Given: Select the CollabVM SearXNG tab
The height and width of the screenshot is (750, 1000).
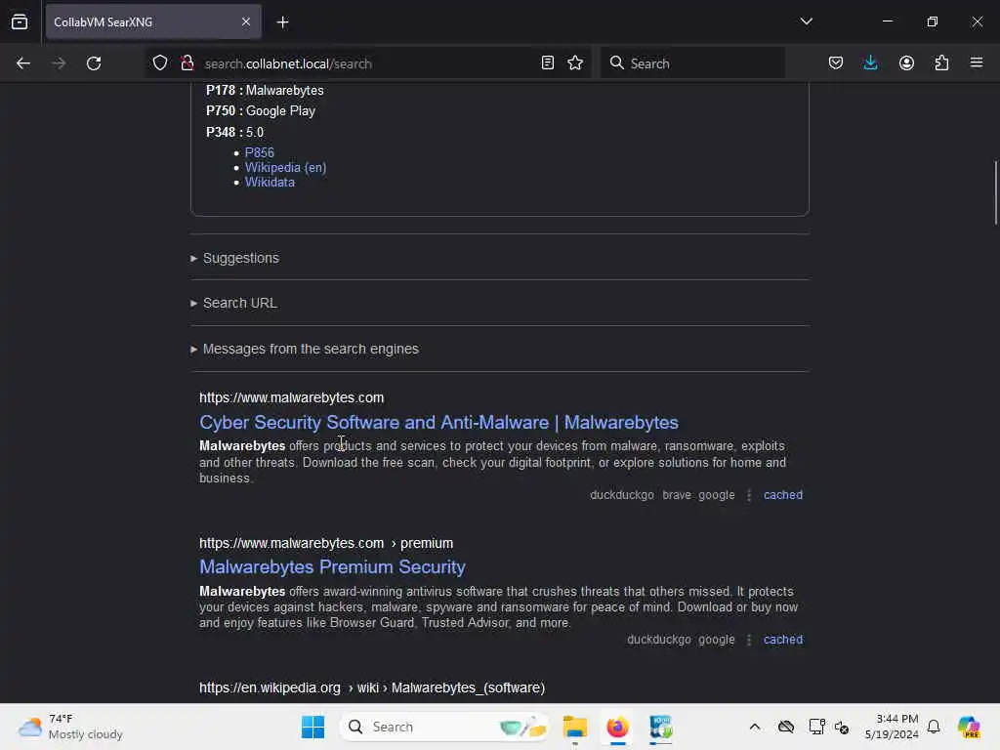Looking at the screenshot, I should (x=153, y=21).
